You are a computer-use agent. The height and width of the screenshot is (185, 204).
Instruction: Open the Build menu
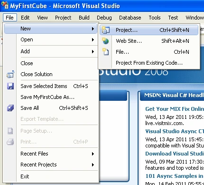pos(84,18)
